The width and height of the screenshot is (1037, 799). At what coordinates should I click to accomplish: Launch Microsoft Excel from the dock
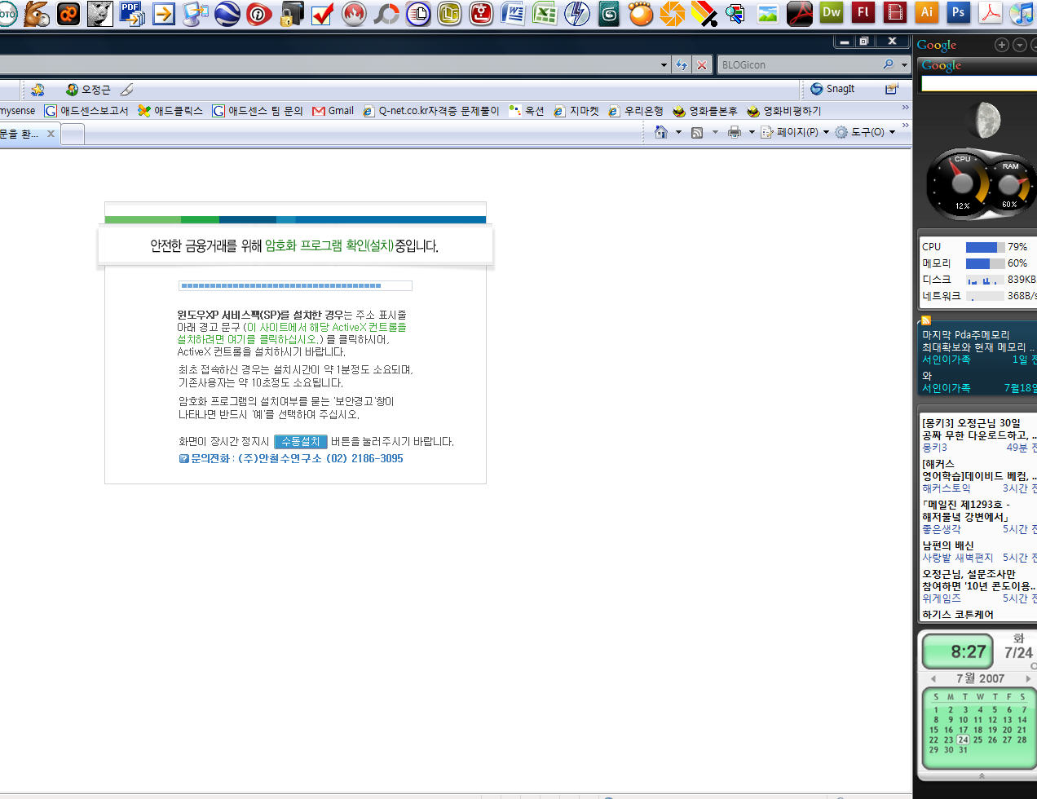tap(545, 13)
